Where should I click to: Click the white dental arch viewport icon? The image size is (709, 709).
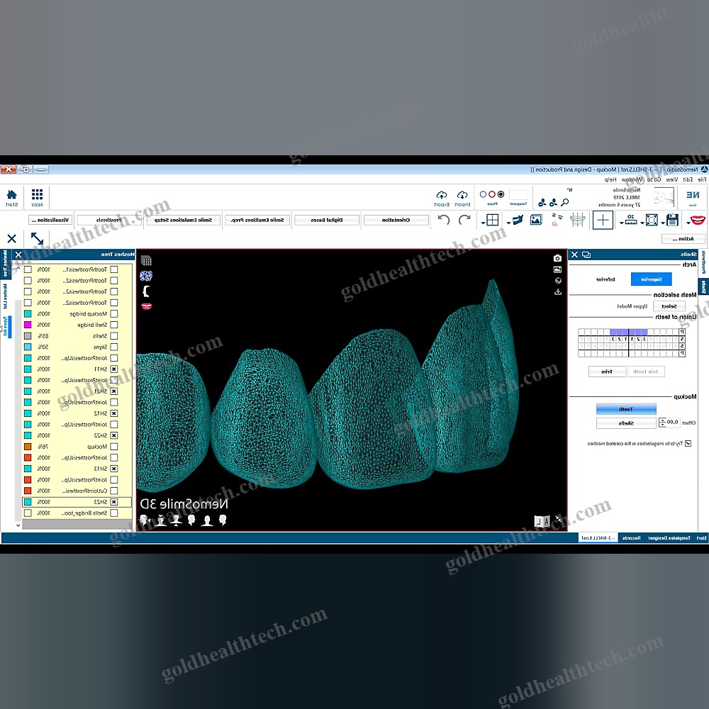(x=146, y=291)
